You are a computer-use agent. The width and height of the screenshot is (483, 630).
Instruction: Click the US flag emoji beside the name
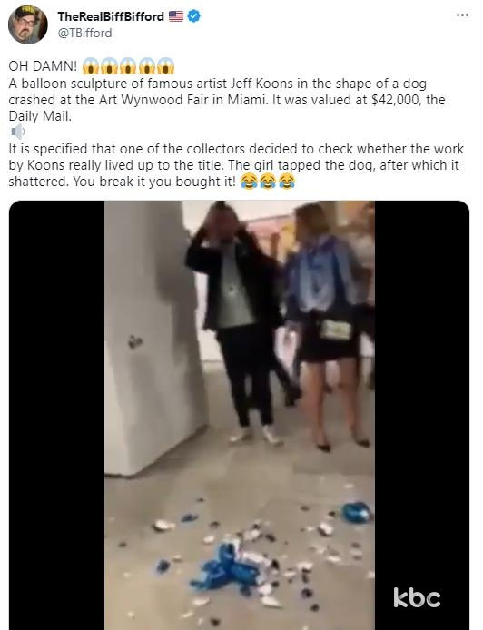pos(176,16)
